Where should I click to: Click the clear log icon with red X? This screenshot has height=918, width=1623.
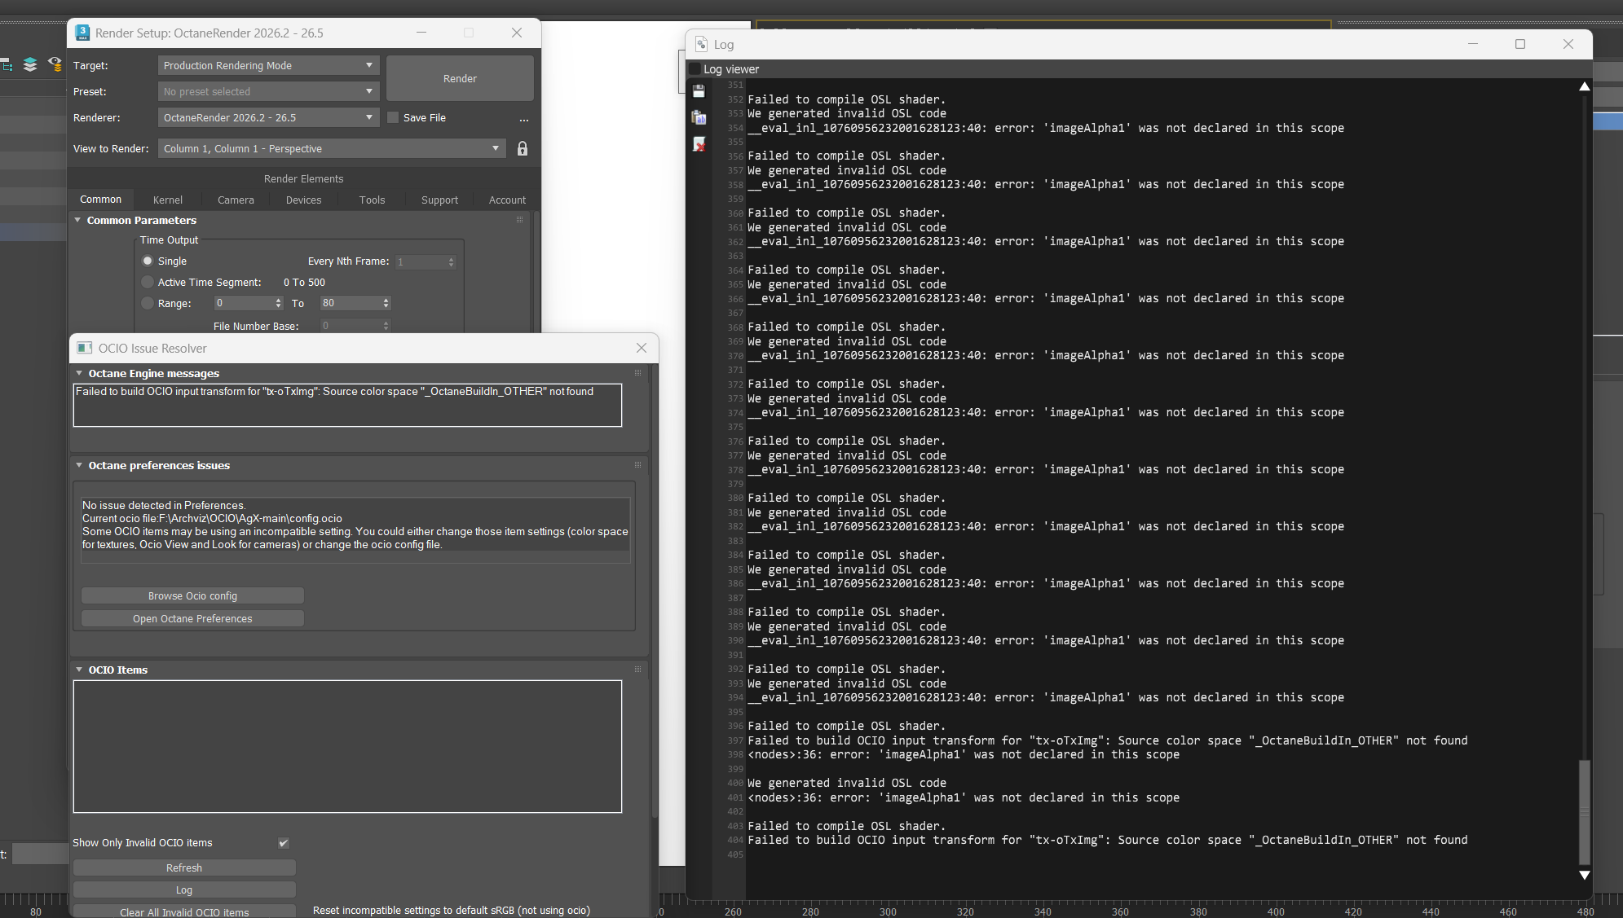[699, 144]
